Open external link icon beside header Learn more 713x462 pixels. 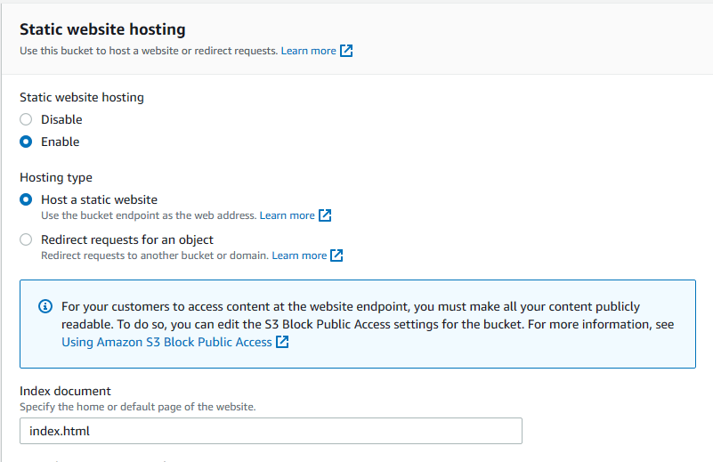pyautogui.click(x=347, y=52)
